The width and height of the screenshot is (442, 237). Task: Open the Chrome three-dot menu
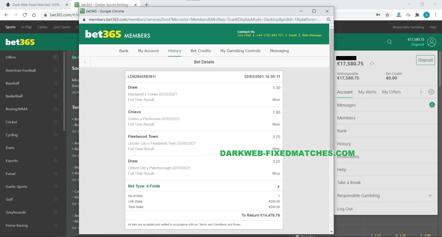click(x=436, y=15)
